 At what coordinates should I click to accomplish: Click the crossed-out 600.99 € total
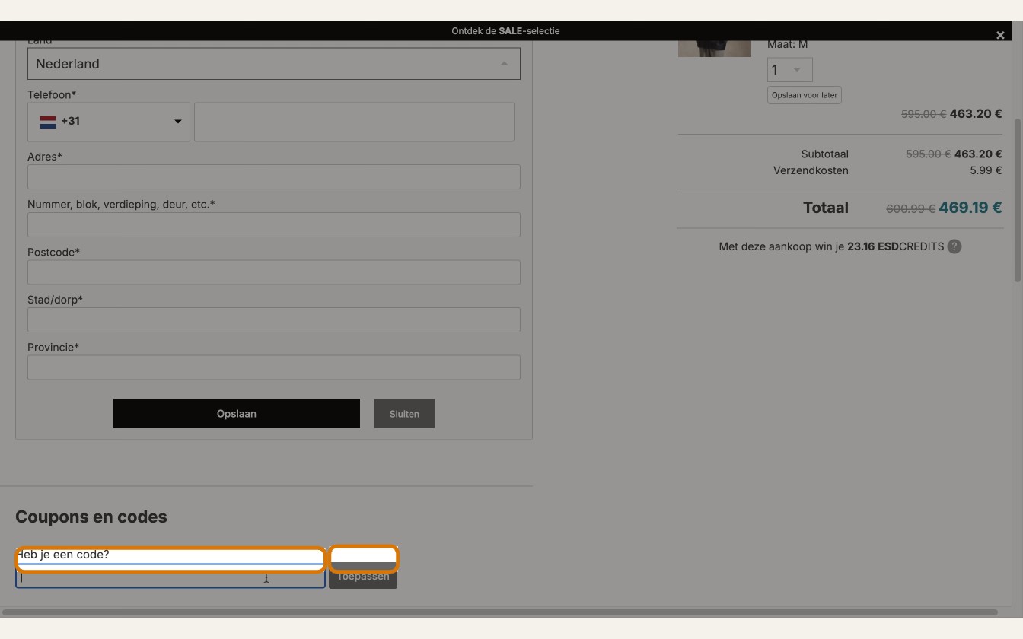(910, 208)
